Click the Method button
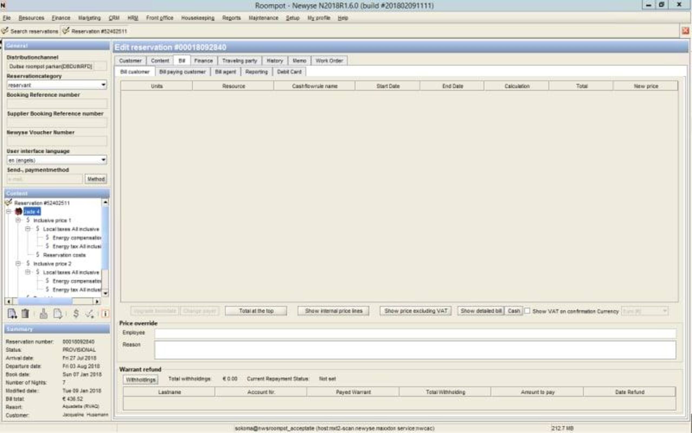The height and width of the screenshot is (433, 692). [96, 179]
